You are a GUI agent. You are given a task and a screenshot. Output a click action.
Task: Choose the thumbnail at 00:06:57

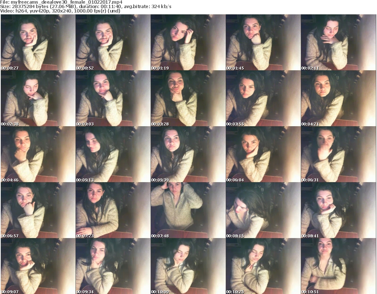coord(38,210)
